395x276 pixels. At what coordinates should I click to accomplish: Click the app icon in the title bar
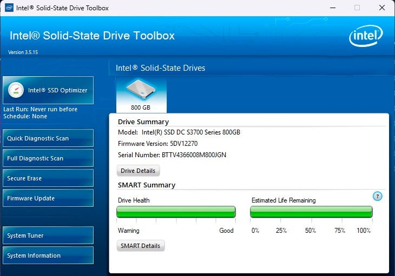(x=9, y=8)
